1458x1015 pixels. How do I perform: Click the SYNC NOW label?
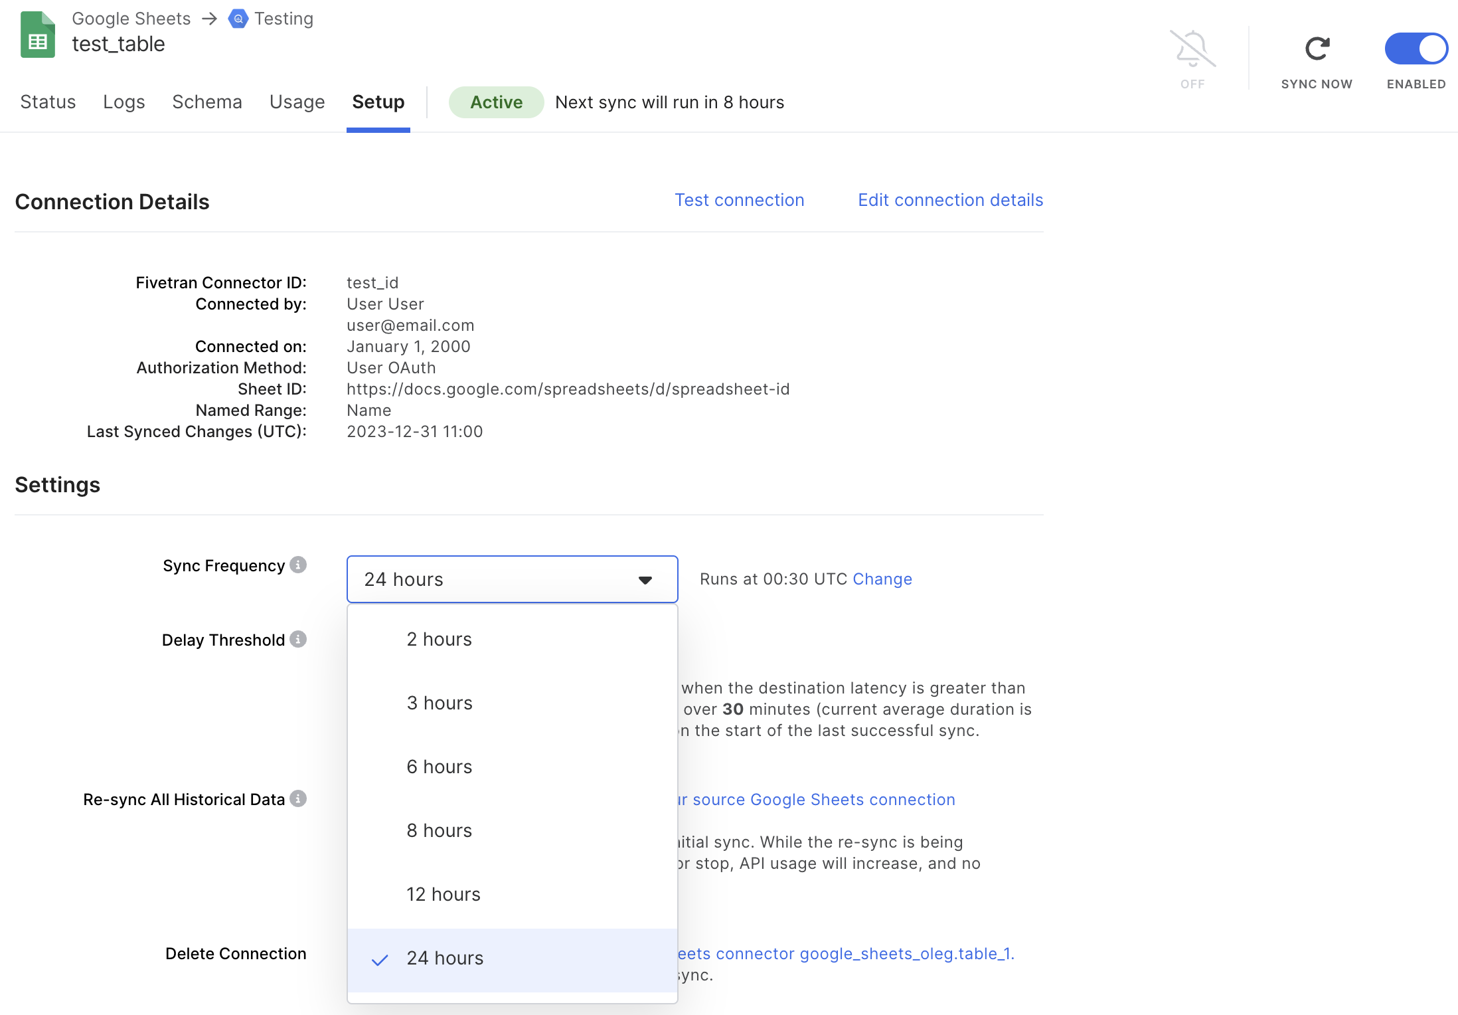1317,84
